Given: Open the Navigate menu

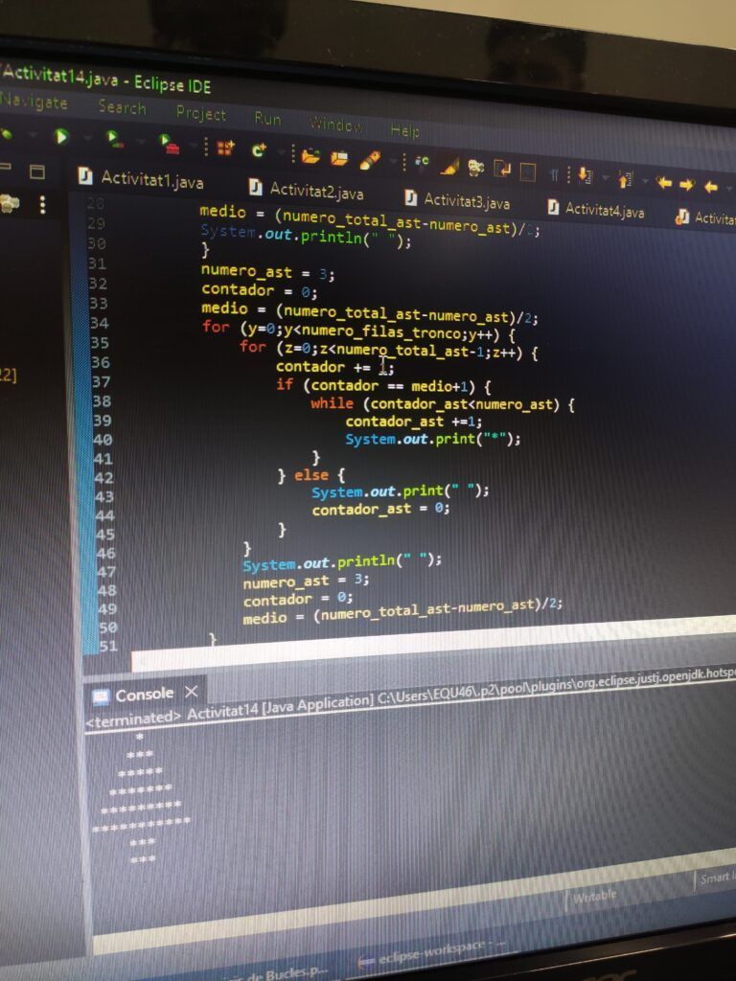Looking at the screenshot, I should tap(34, 102).
